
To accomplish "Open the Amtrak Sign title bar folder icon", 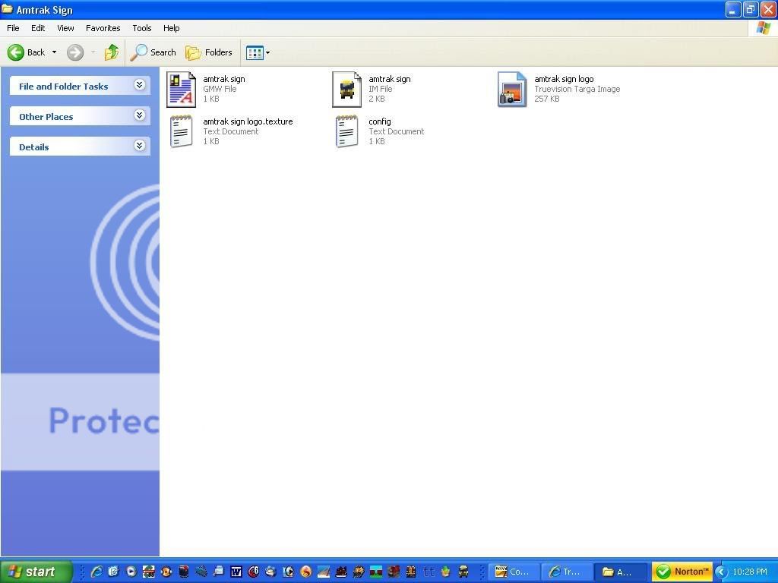I will 7,9.
